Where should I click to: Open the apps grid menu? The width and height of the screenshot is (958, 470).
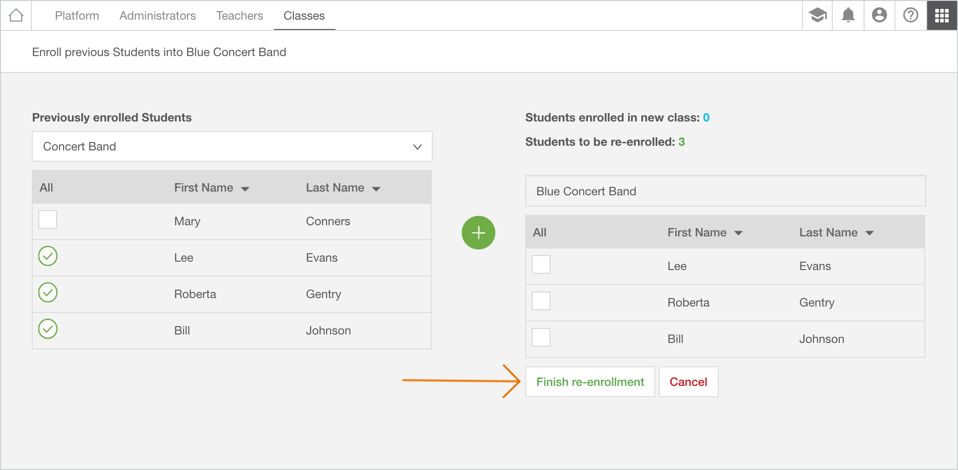click(942, 15)
